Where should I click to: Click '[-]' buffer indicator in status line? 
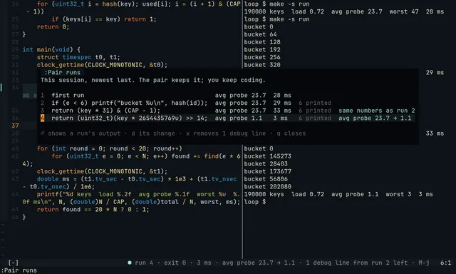[13, 263]
